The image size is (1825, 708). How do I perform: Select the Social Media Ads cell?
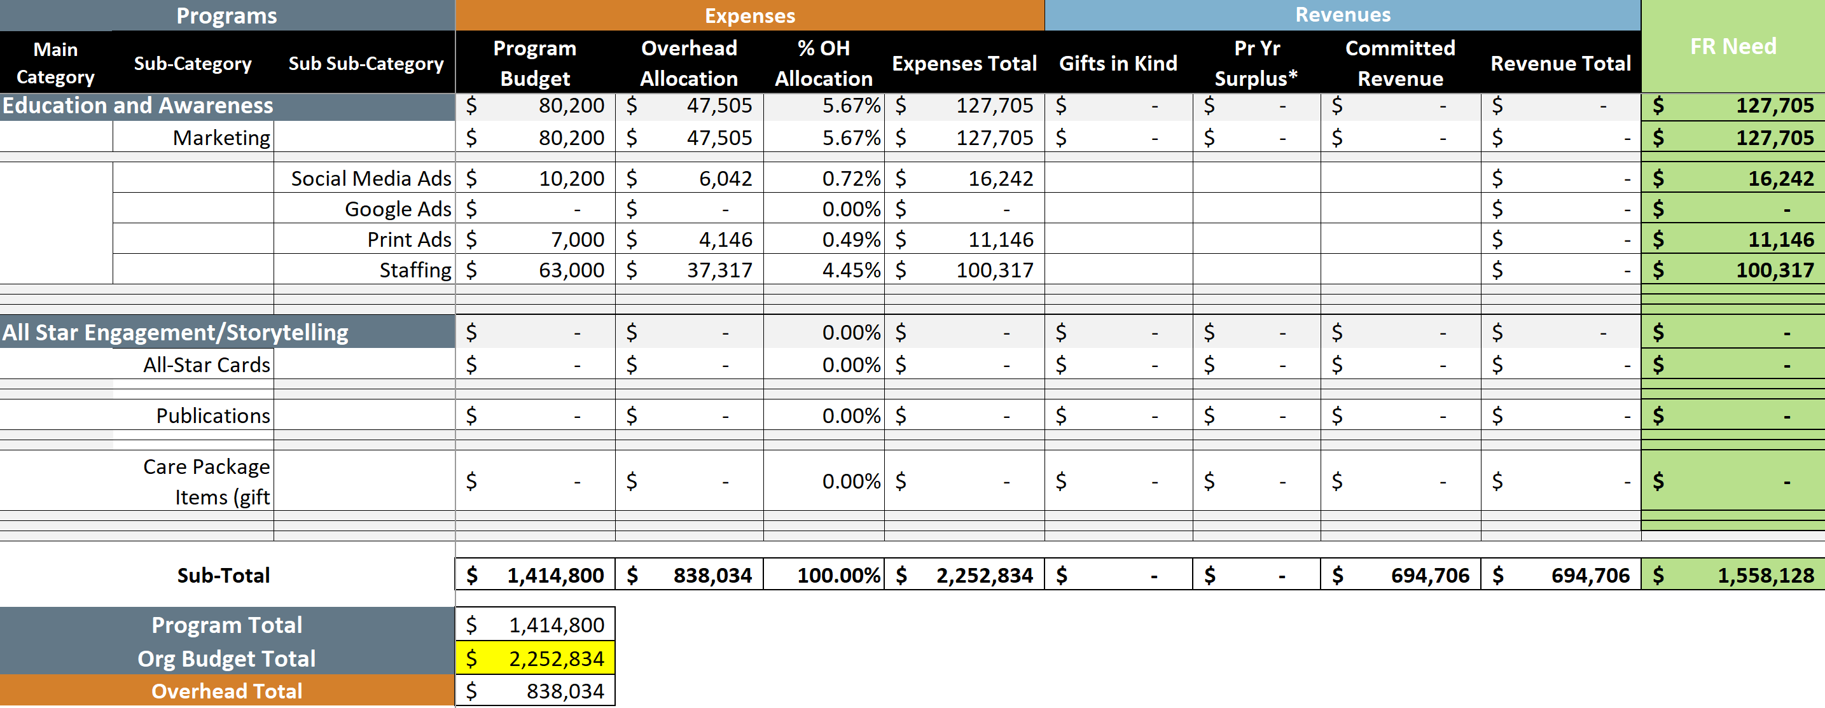pos(370,179)
